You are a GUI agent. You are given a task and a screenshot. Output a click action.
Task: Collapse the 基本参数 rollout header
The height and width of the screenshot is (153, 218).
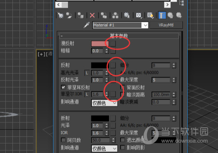click(x=119, y=36)
